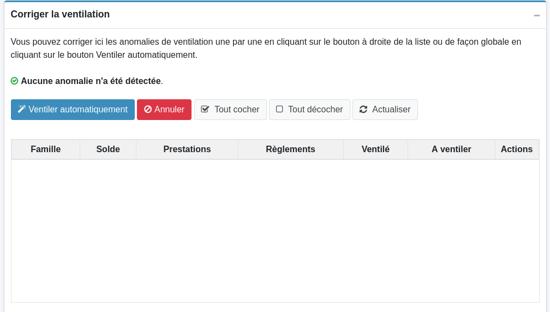Image resolution: width=550 pixels, height=312 pixels.
Task: Uncheck all rows with Tout décocher
Action: click(x=309, y=110)
